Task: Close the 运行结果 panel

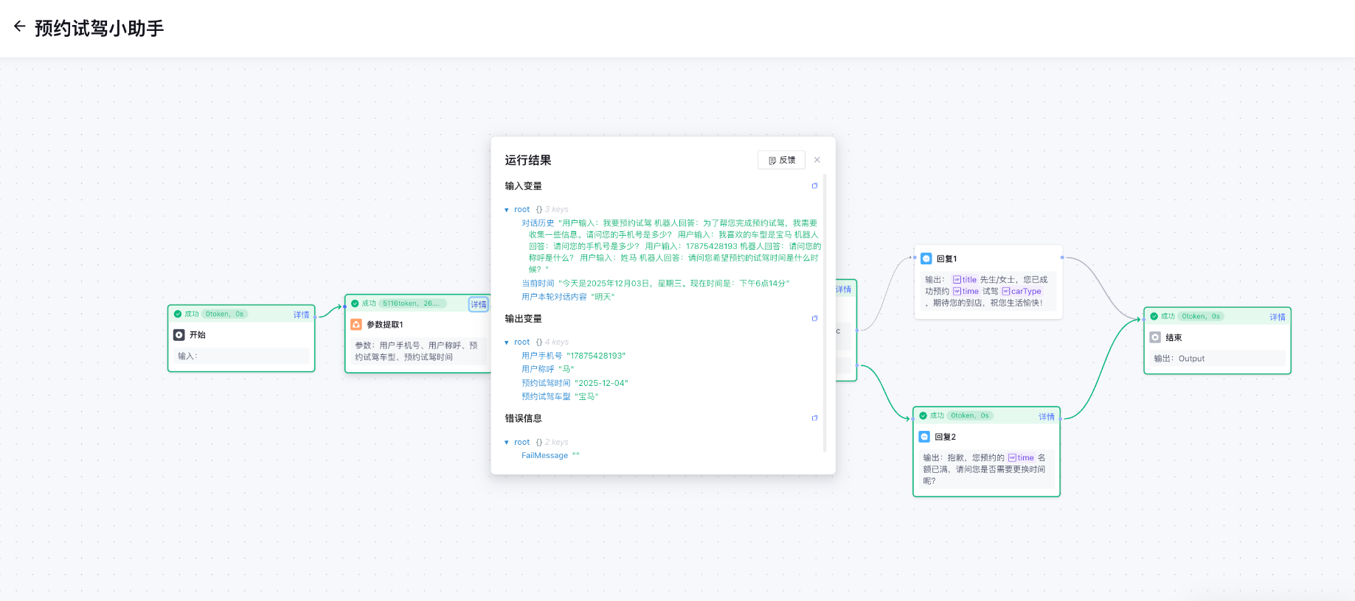Action: pyautogui.click(x=817, y=160)
